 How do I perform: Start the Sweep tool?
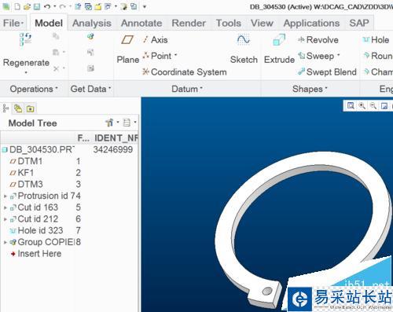[316, 56]
